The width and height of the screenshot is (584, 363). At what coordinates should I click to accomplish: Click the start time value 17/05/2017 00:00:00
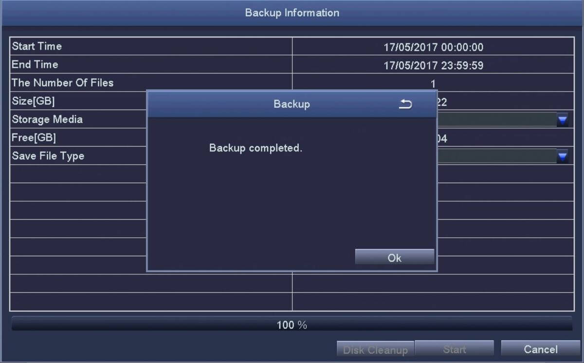point(433,47)
